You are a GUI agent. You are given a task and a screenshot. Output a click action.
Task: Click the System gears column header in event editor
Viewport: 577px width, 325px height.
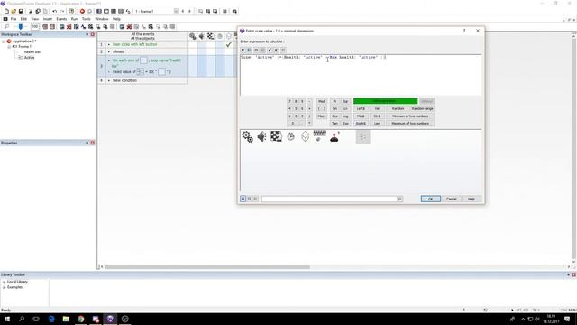coord(192,36)
